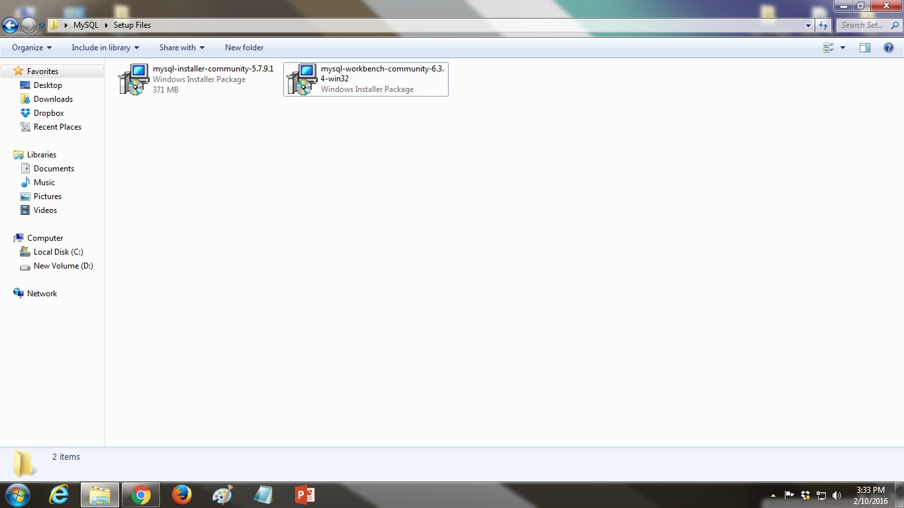Show hidden system tray icons arrow
The width and height of the screenshot is (904, 508).
[x=773, y=495]
